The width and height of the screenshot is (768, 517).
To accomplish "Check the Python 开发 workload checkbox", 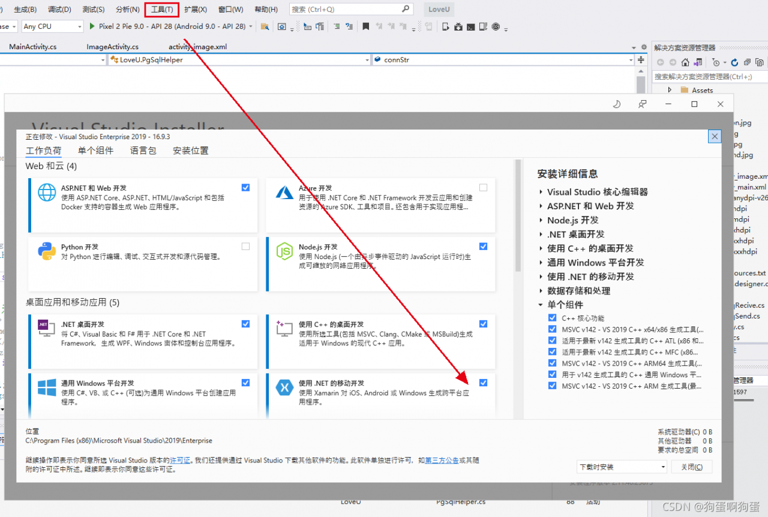I will click(245, 247).
